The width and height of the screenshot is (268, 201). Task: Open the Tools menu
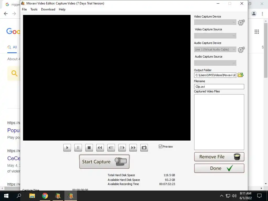coord(34,9)
